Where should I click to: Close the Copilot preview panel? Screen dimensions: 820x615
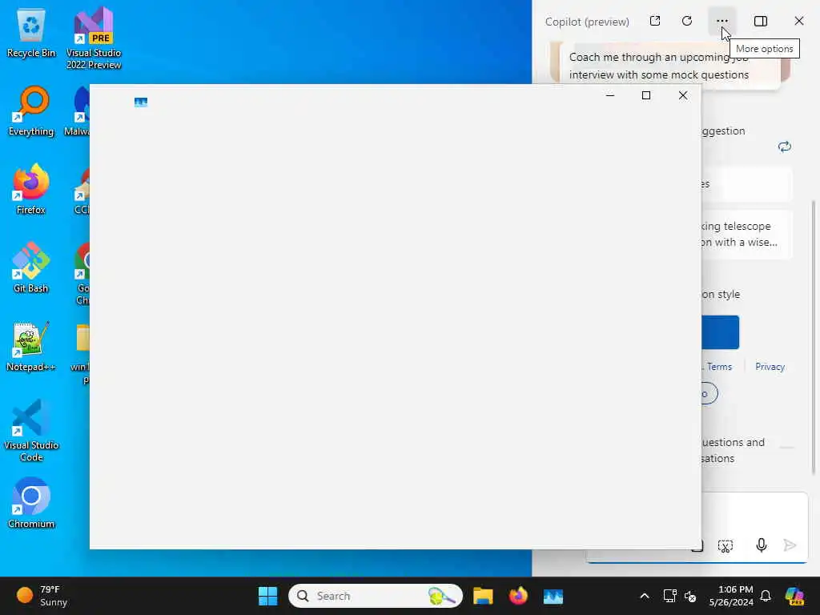pyautogui.click(x=798, y=21)
